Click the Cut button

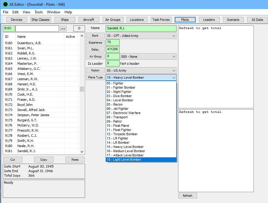(13, 160)
